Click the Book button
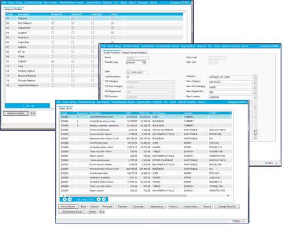Screen dimensions: 286x228 (x=84, y=206)
